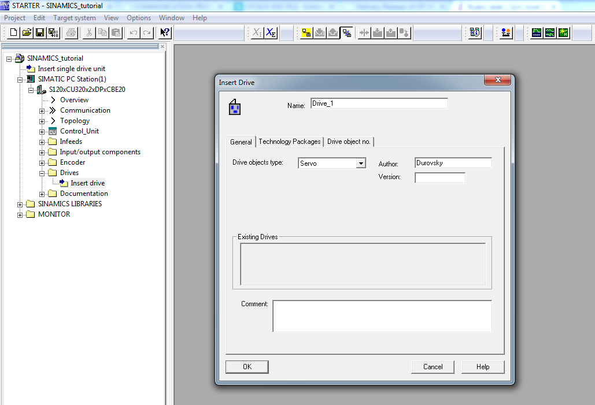Click the Undo arrow icon
The width and height of the screenshot is (595, 405).
134,32
